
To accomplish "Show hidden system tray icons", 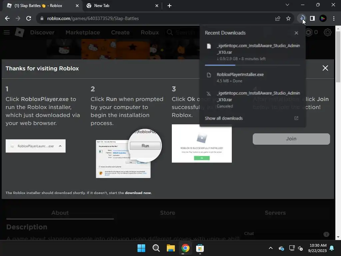I will tap(271, 248).
